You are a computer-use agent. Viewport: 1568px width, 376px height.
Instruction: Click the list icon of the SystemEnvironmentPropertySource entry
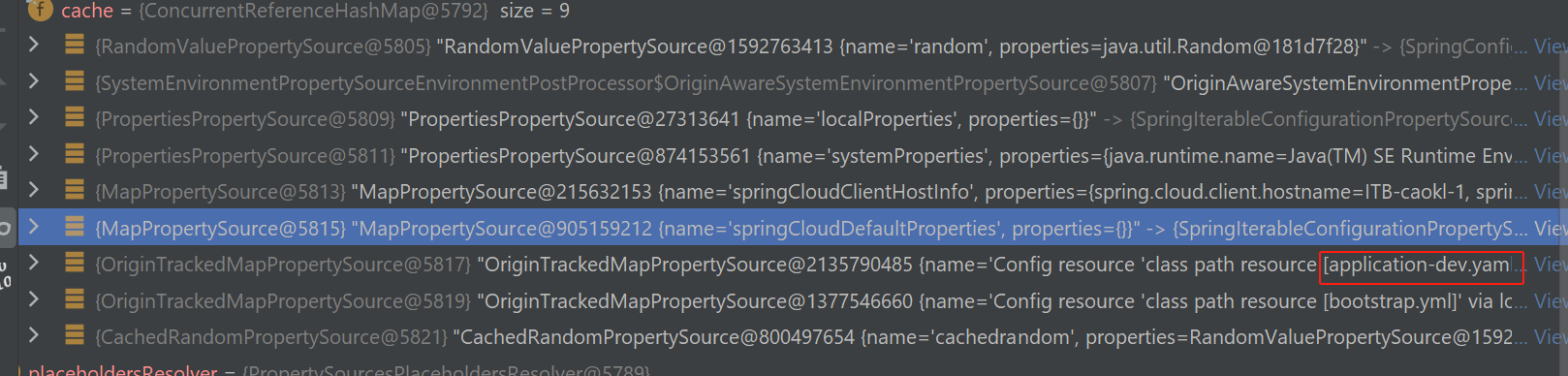click(74, 81)
